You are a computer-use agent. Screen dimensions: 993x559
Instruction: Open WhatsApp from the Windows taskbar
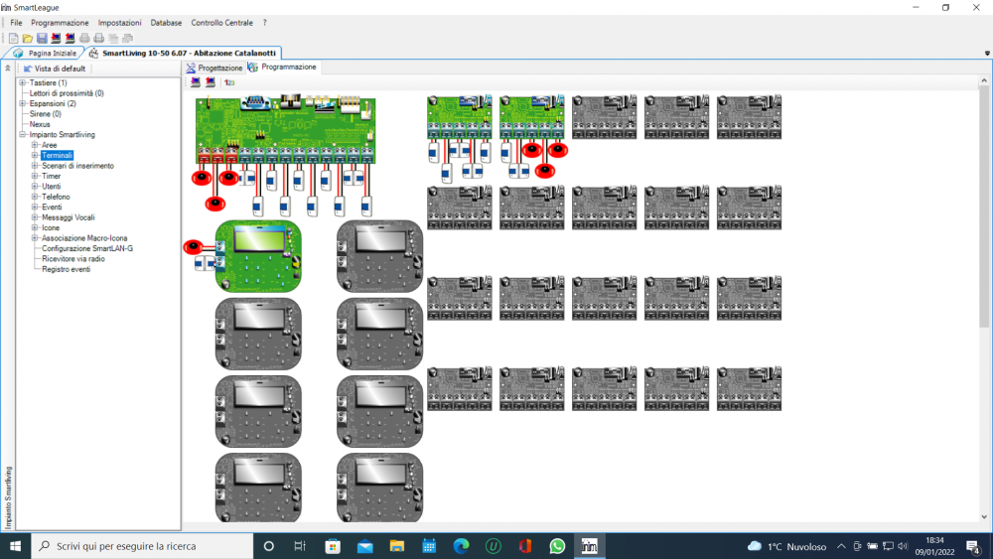[557, 546]
